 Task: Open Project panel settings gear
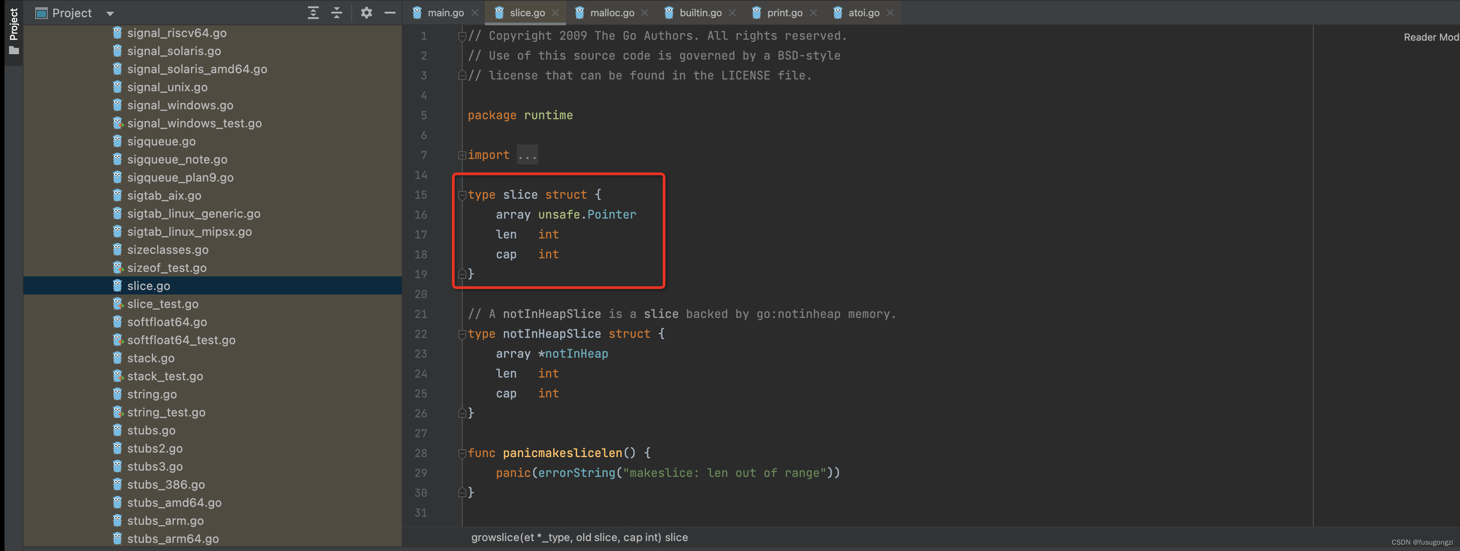367,13
